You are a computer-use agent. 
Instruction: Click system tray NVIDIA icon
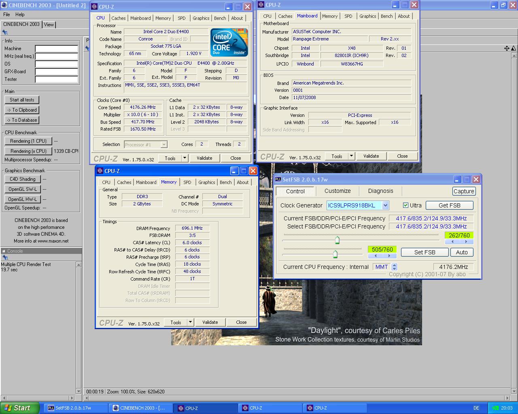pyautogui.click(x=495, y=408)
